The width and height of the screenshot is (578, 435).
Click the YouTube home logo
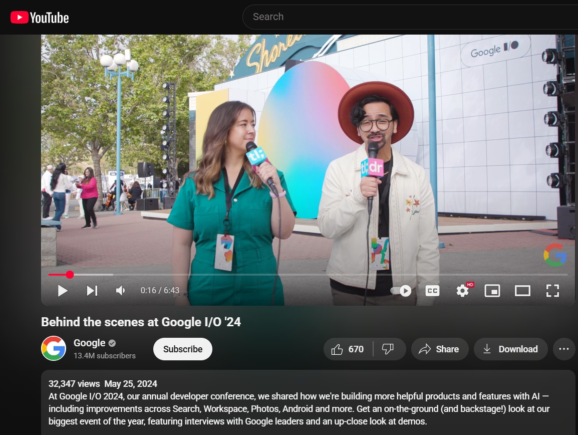point(40,17)
